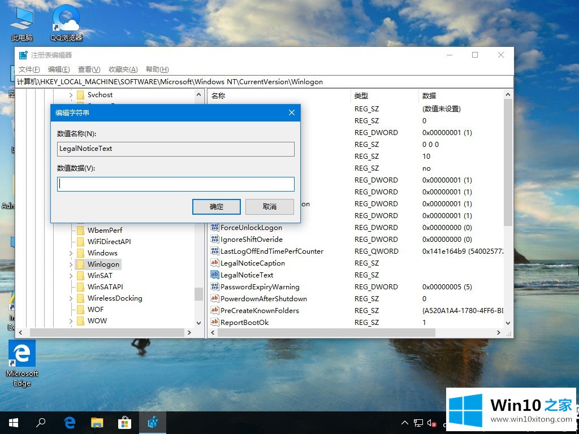This screenshot has height=434, width=579.
Task: Click the registry path address bar
Action: coord(265,81)
